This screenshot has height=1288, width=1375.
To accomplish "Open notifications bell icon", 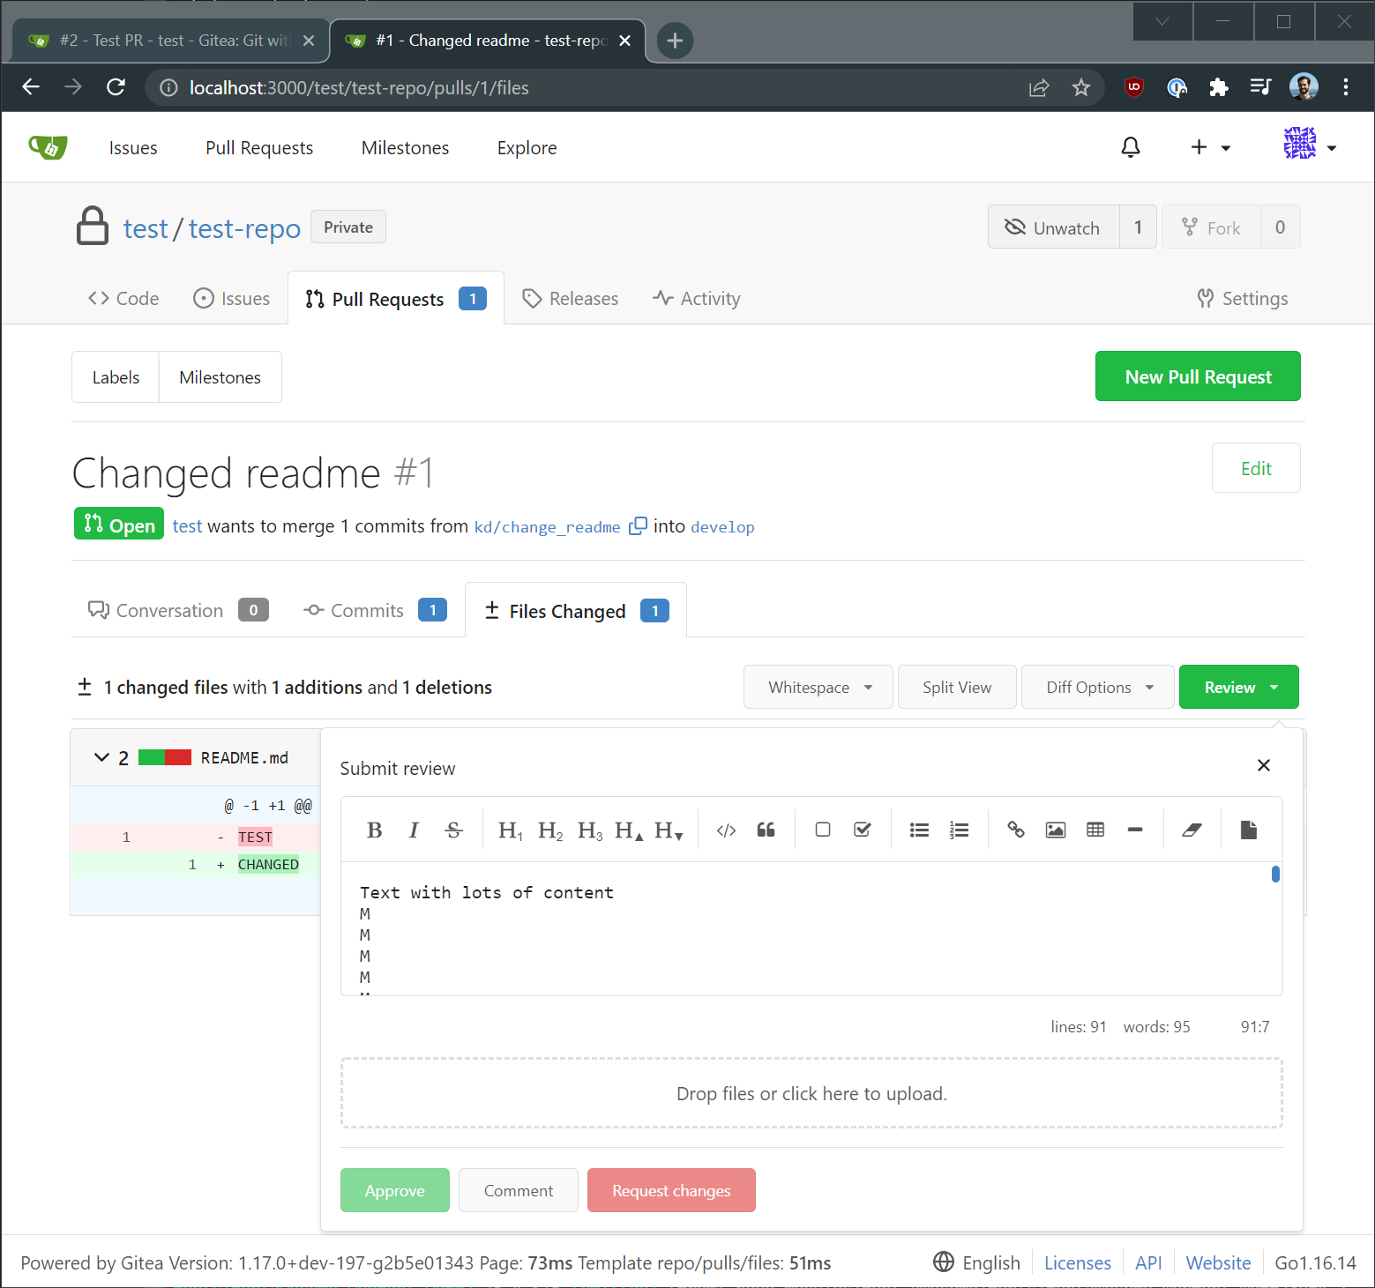I will pyautogui.click(x=1131, y=147).
